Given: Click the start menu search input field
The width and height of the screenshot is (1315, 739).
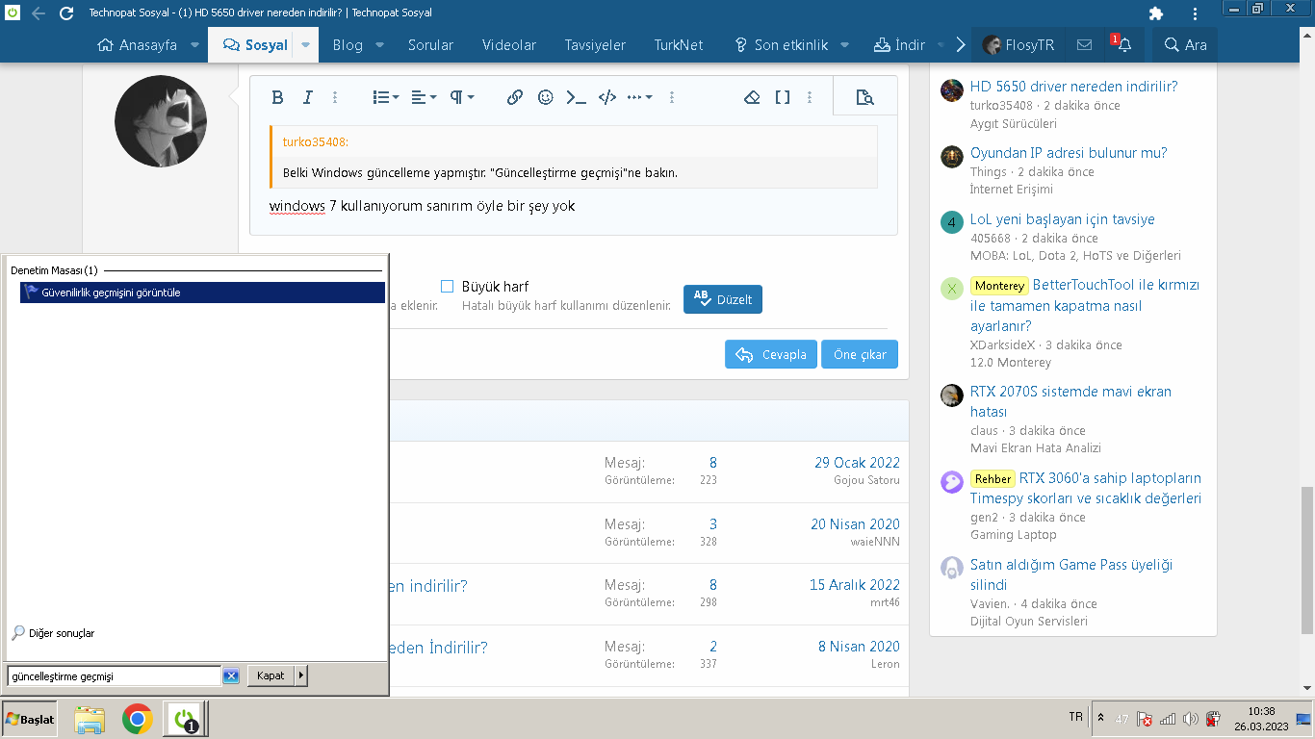Looking at the screenshot, I should pyautogui.click(x=115, y=676).
